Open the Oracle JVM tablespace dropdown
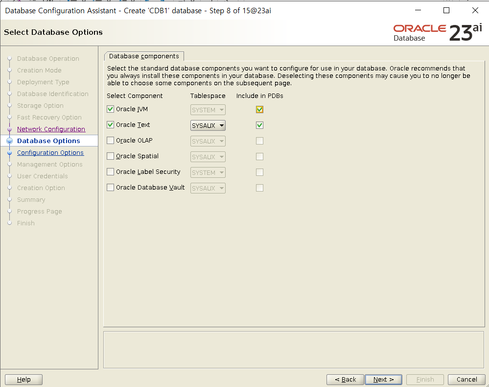The height and width of the screenshot is (387, 489). (x=208, y=110)
